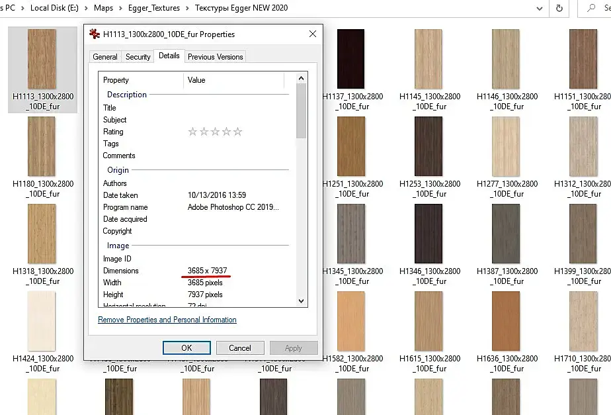Click the scroll up arrow in Details list
The width and height of the screenshot is (611, 415).
point(301,78)
